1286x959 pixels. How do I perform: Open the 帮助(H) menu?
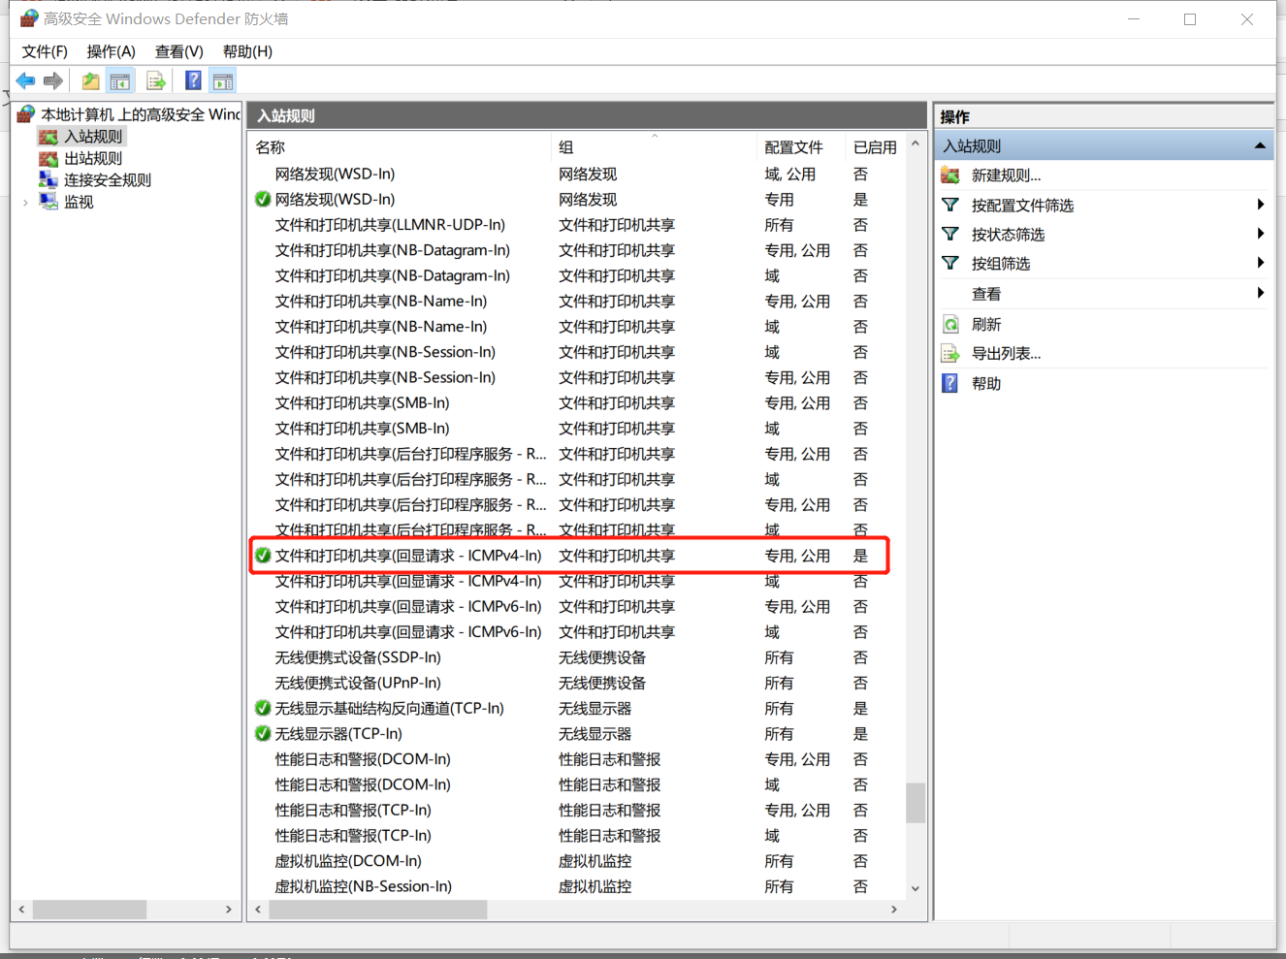[247, 51]
